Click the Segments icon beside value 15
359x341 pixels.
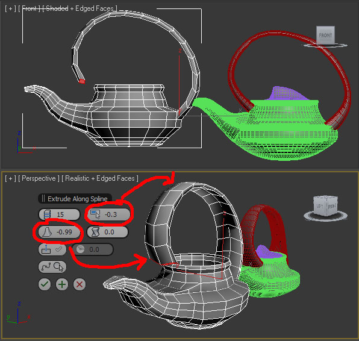coord(47,214)
